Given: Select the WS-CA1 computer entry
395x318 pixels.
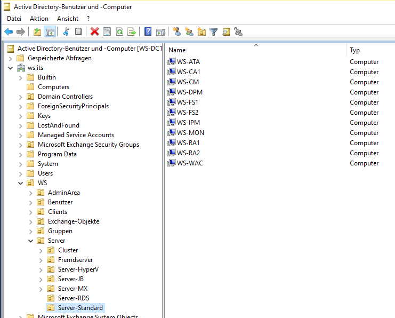Looking at the screenshot, I should click(x=188, y=72).
